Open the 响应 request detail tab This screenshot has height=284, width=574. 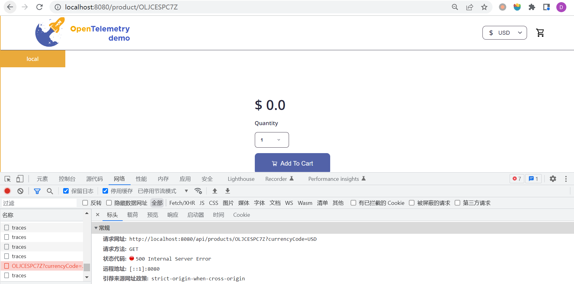coord(173,215)
